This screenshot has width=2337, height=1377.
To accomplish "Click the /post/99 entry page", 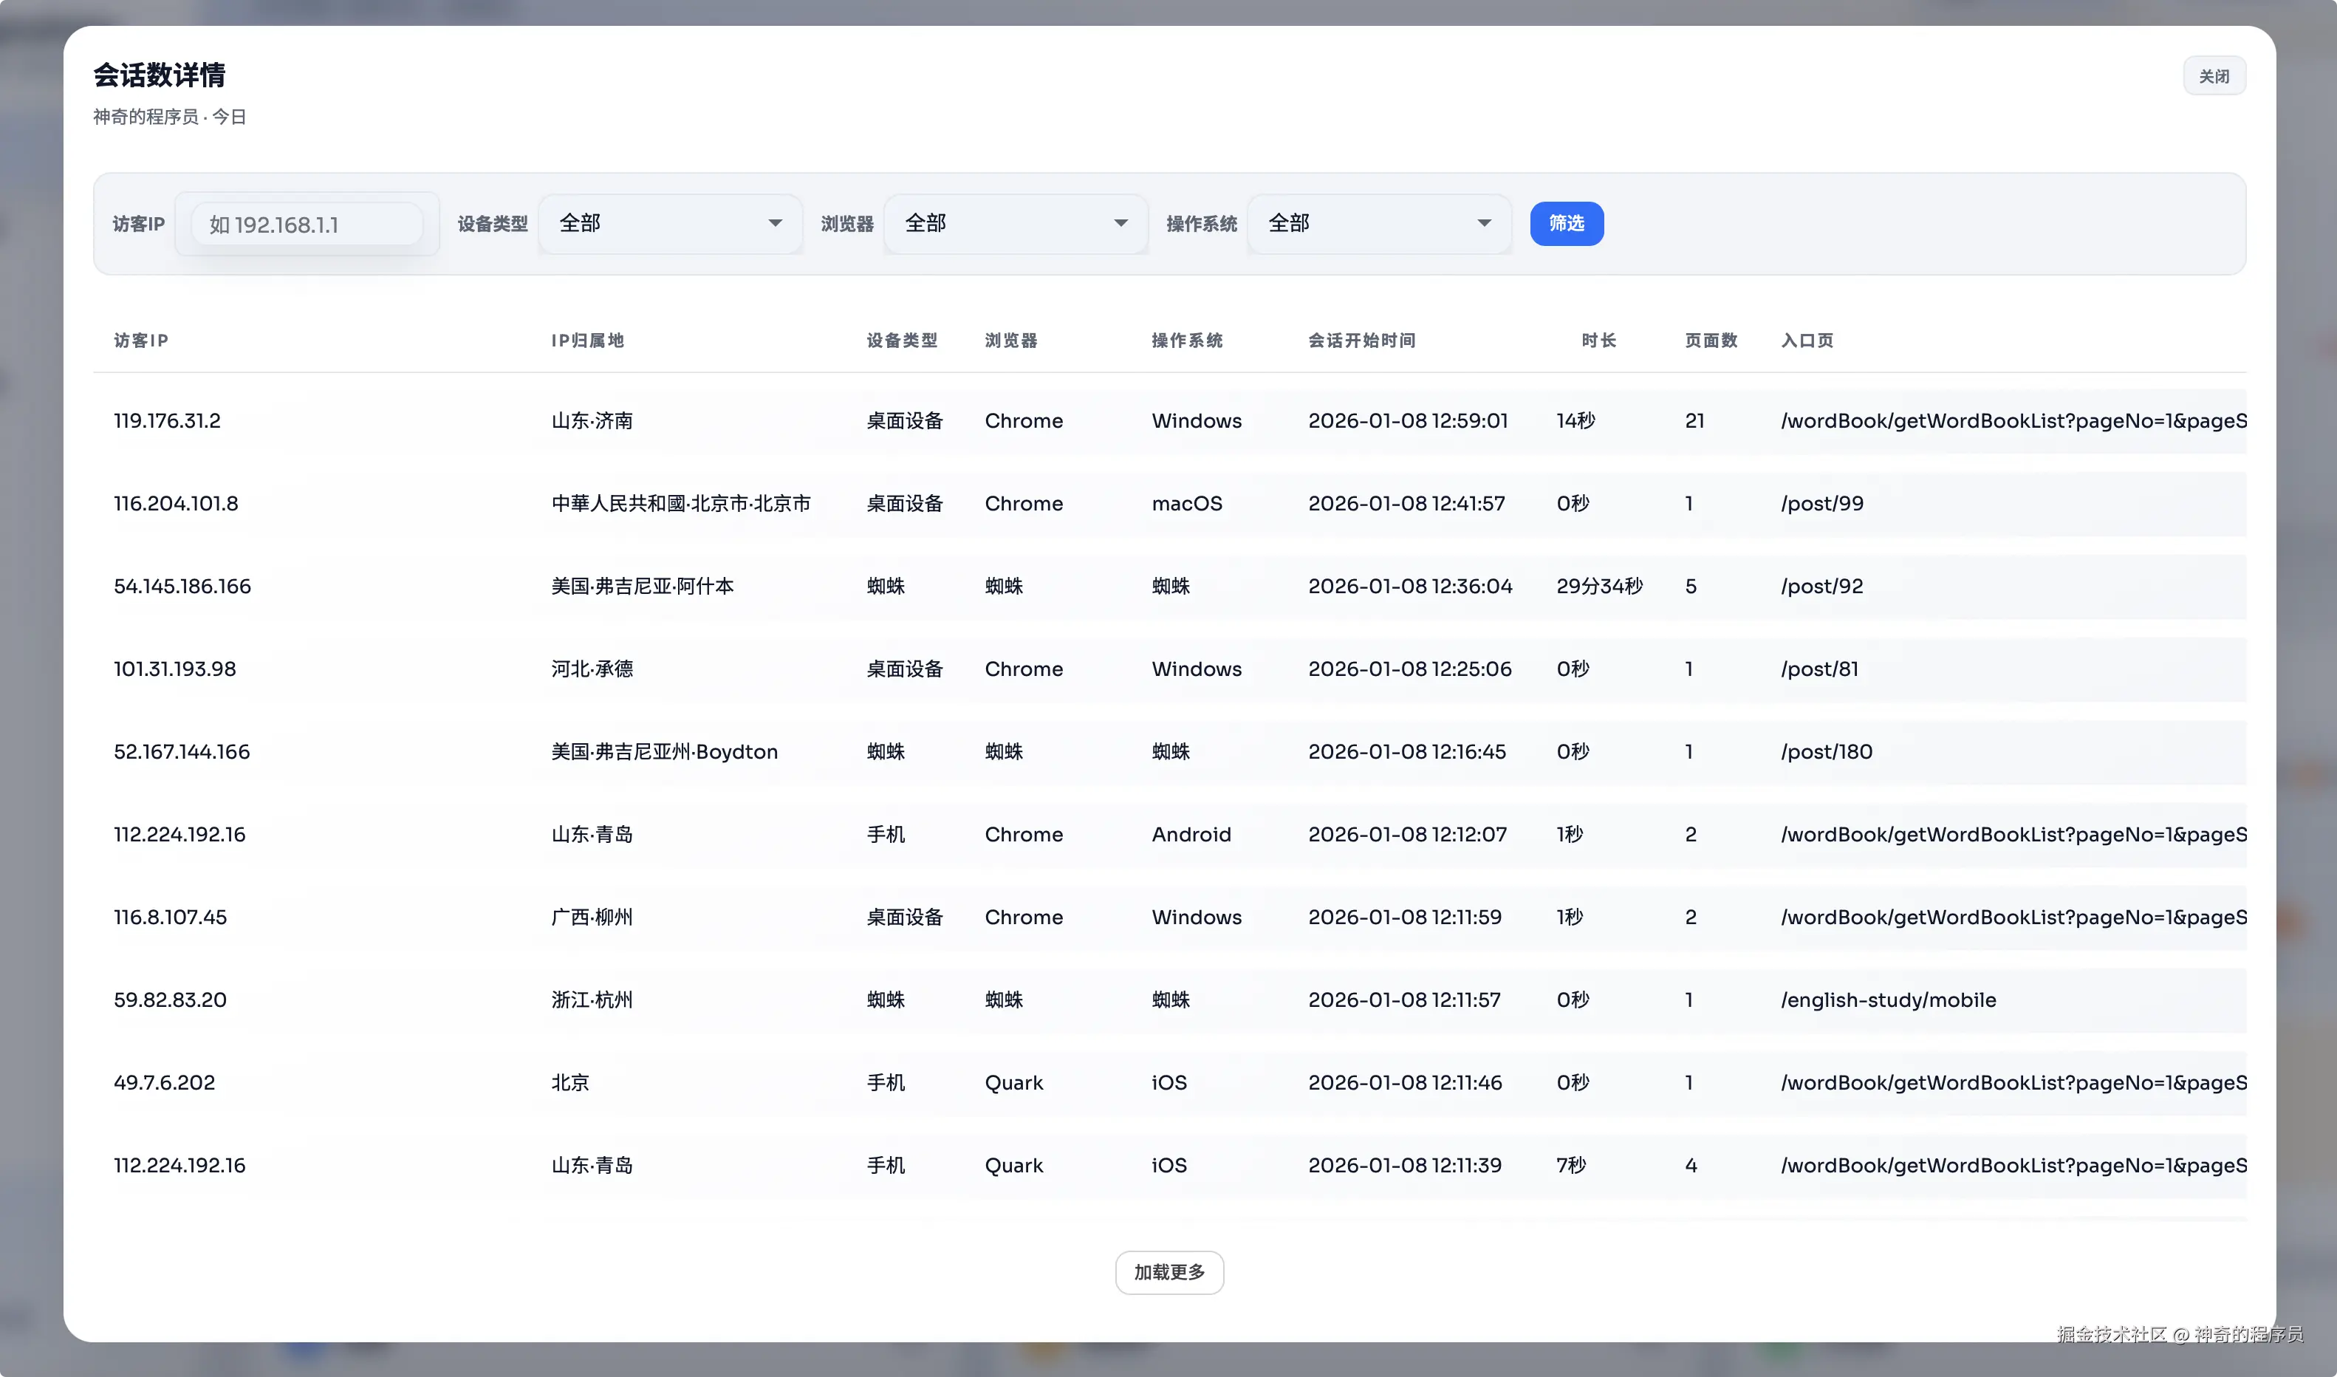I will 1821,503.
